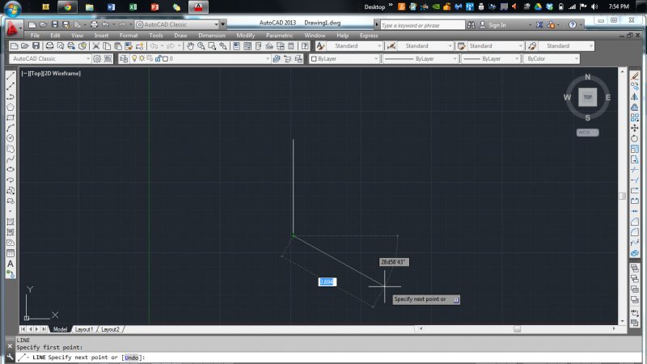The height and width of the screenshot is (364, 647).
Task: Switch to the Layout1 tab
Action: (84, 329)
